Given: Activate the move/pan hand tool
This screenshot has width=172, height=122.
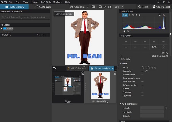Looking at the screenshot, I should click(x=105, y=7).
